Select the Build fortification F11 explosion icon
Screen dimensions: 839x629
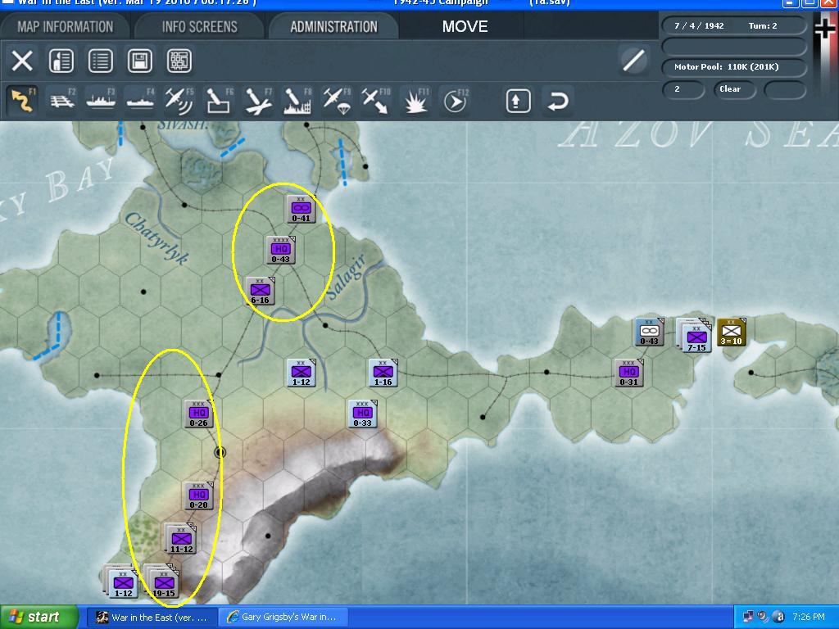pyautogui.click(x=415, y=101)
